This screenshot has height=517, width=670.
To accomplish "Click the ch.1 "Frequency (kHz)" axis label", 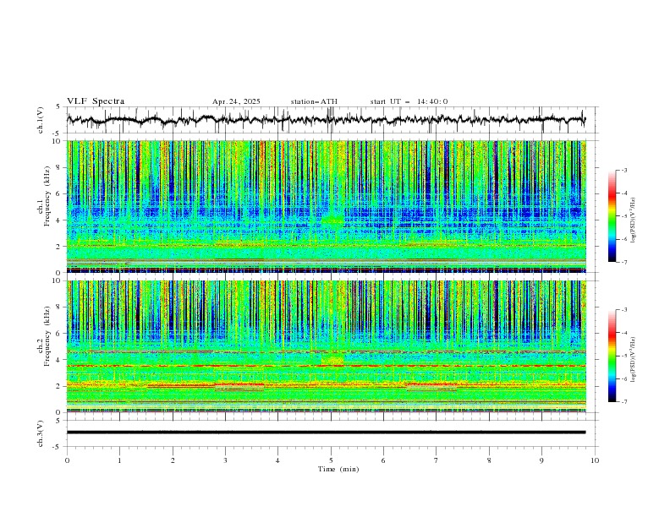I will [47, 197].
